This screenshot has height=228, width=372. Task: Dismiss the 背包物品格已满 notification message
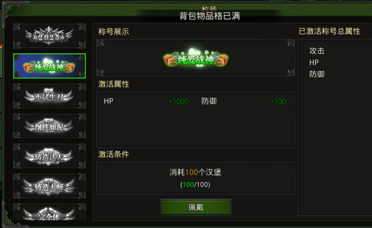click(210, 16)
